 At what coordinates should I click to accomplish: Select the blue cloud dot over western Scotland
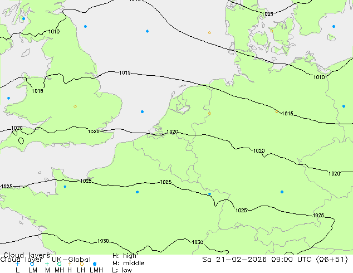(23, 19)
